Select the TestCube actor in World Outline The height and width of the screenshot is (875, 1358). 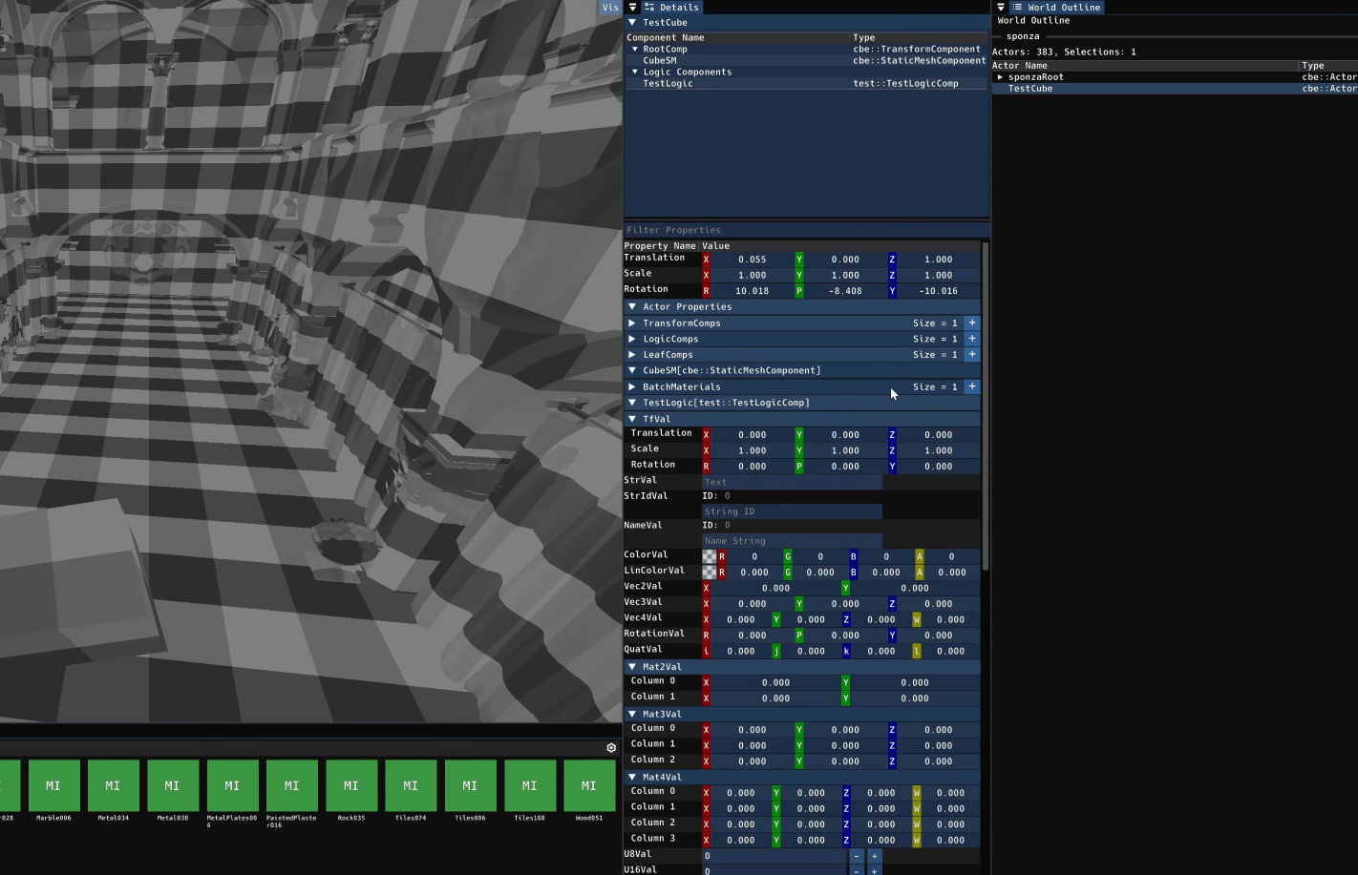click(1175, 89)
